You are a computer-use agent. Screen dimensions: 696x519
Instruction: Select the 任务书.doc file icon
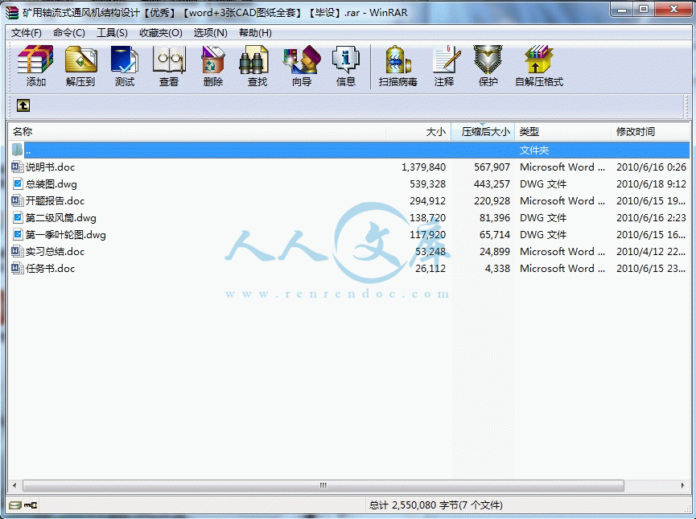click(x=17, y=268)
